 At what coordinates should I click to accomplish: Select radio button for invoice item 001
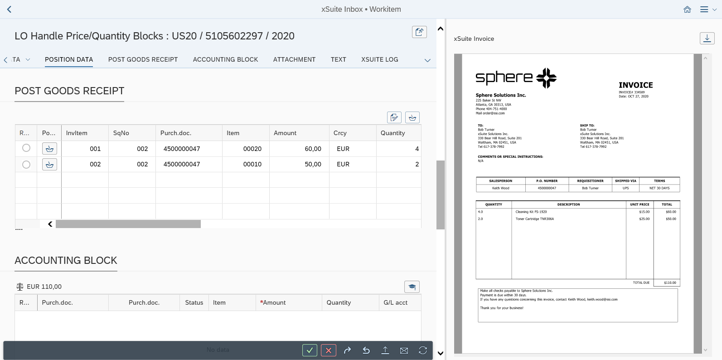tap(26, 148)
